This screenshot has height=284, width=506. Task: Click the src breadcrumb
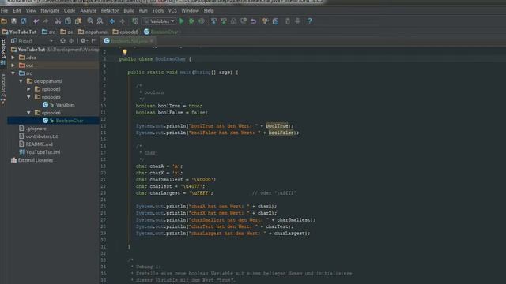pos(48,32)
